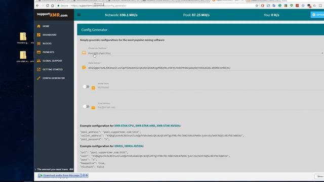324x182 pixels.
Task: Click the Global Support people icon
Action: (x=38, y=61)
